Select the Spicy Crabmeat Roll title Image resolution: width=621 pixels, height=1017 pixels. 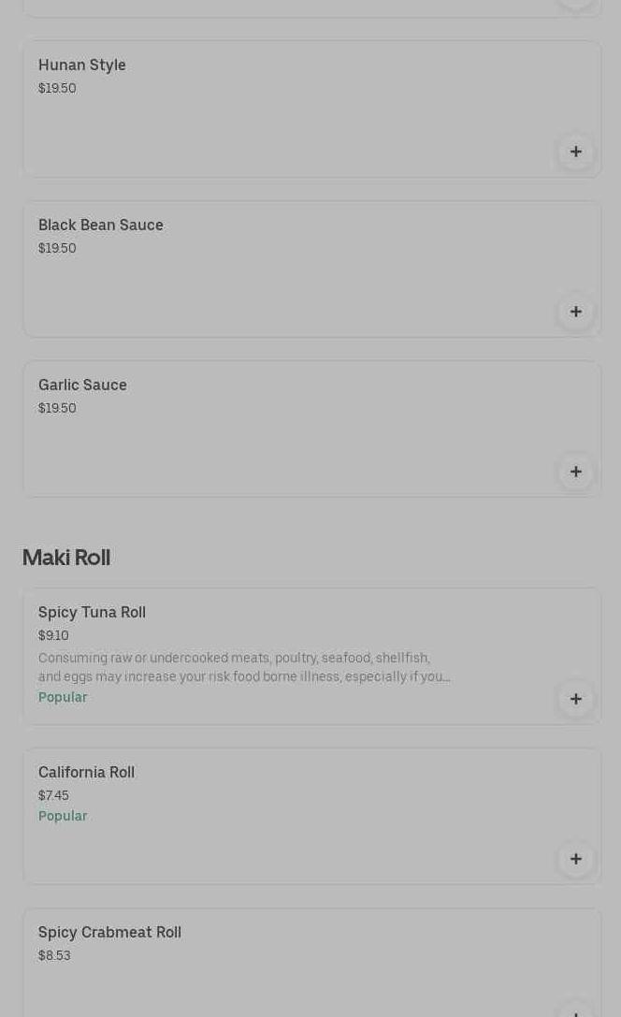point(109,932)
